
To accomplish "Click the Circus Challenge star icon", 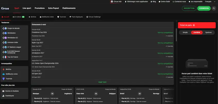I will coord(87,17).
